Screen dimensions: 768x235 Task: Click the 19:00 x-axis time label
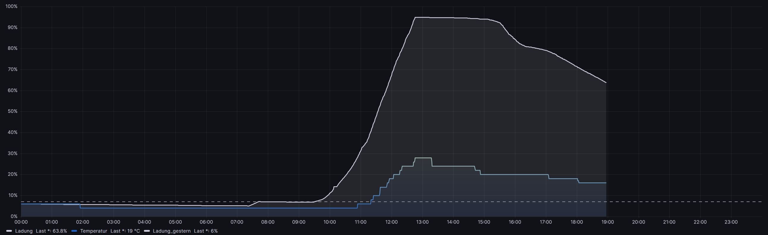click(608, 222)
